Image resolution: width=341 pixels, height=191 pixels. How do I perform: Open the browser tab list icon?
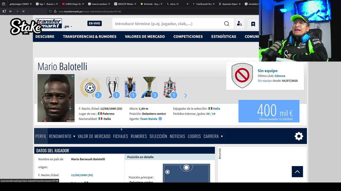tap(3, 4)
